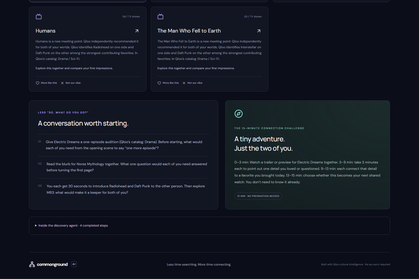Click the 0–3 min challenge description paragraph
This screenshot has height=279, width=419.
pos(307,172)
